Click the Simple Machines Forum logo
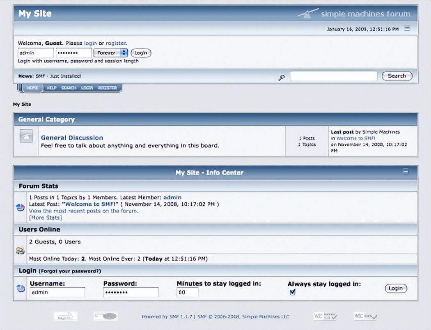The width and height of the screenshot is (431, 330). point(354,14)
